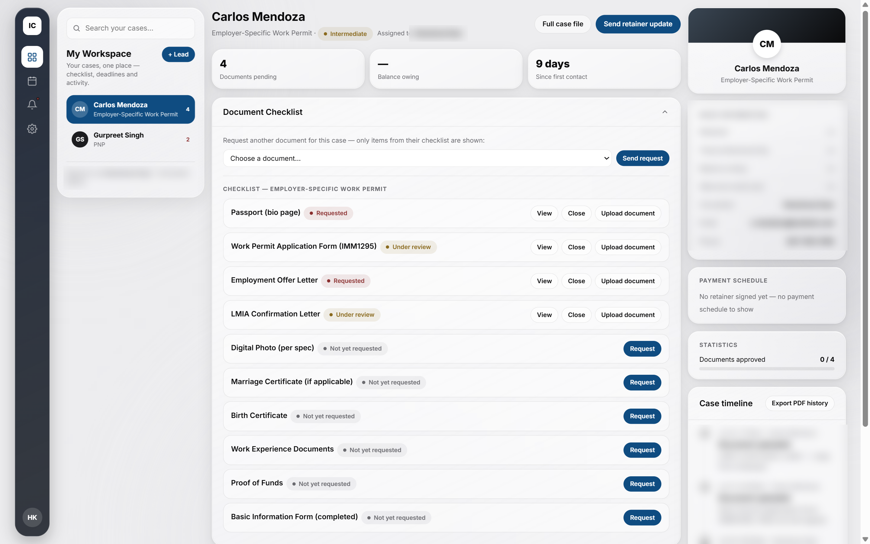Click the 9 days Since first contact card

tap(604, 69)
